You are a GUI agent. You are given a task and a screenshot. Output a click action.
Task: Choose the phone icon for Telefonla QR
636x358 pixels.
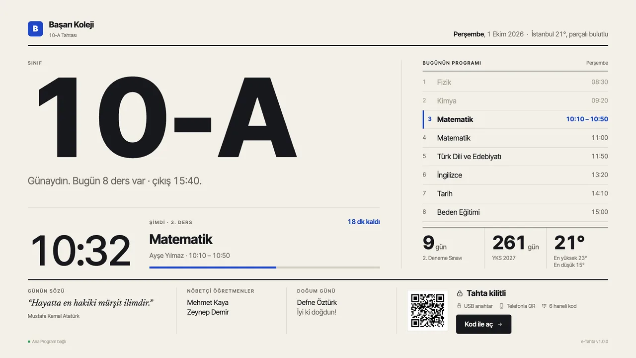point(501,306)
